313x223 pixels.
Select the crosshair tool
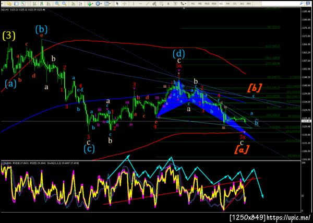(x=124, y=4)
